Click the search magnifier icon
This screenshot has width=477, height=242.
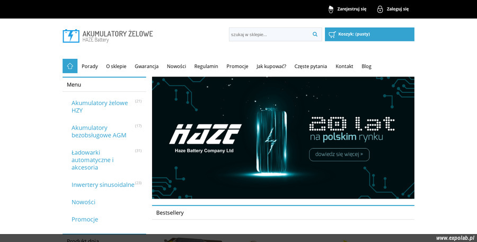(x=315, y=34)
